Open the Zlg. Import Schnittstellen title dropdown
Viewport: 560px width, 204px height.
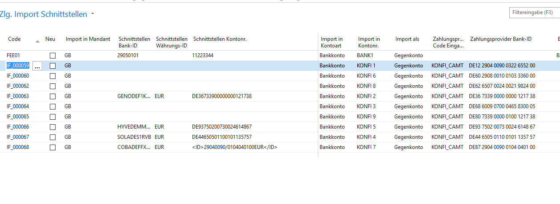(92, 14)
